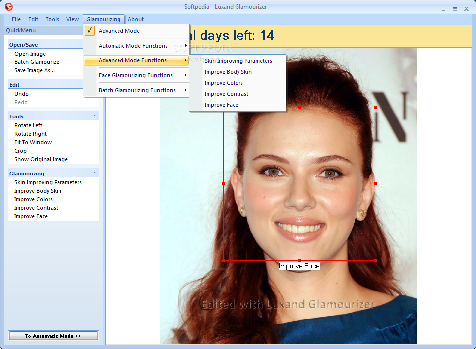Image resolution: width=476 pixels, height=349 pixels.
Task: Click Improve Contrast in Glamourizing panel
Action: click(x=36, y=208)
